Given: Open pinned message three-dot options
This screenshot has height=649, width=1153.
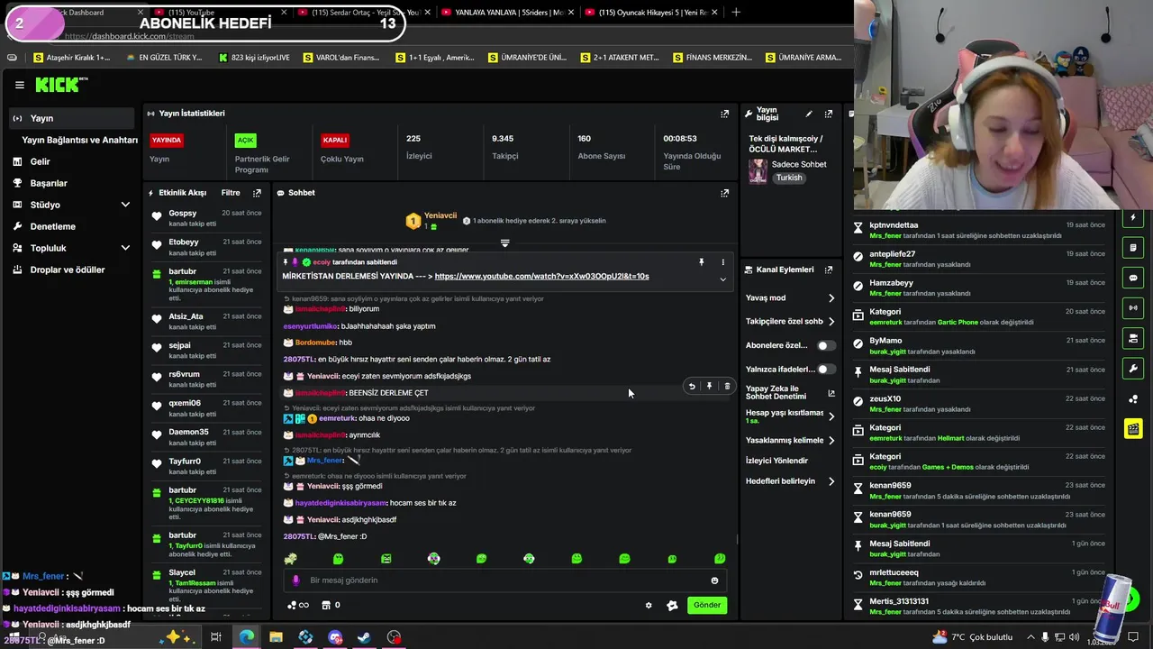Looking at the screenshot, I should point(722,262).
